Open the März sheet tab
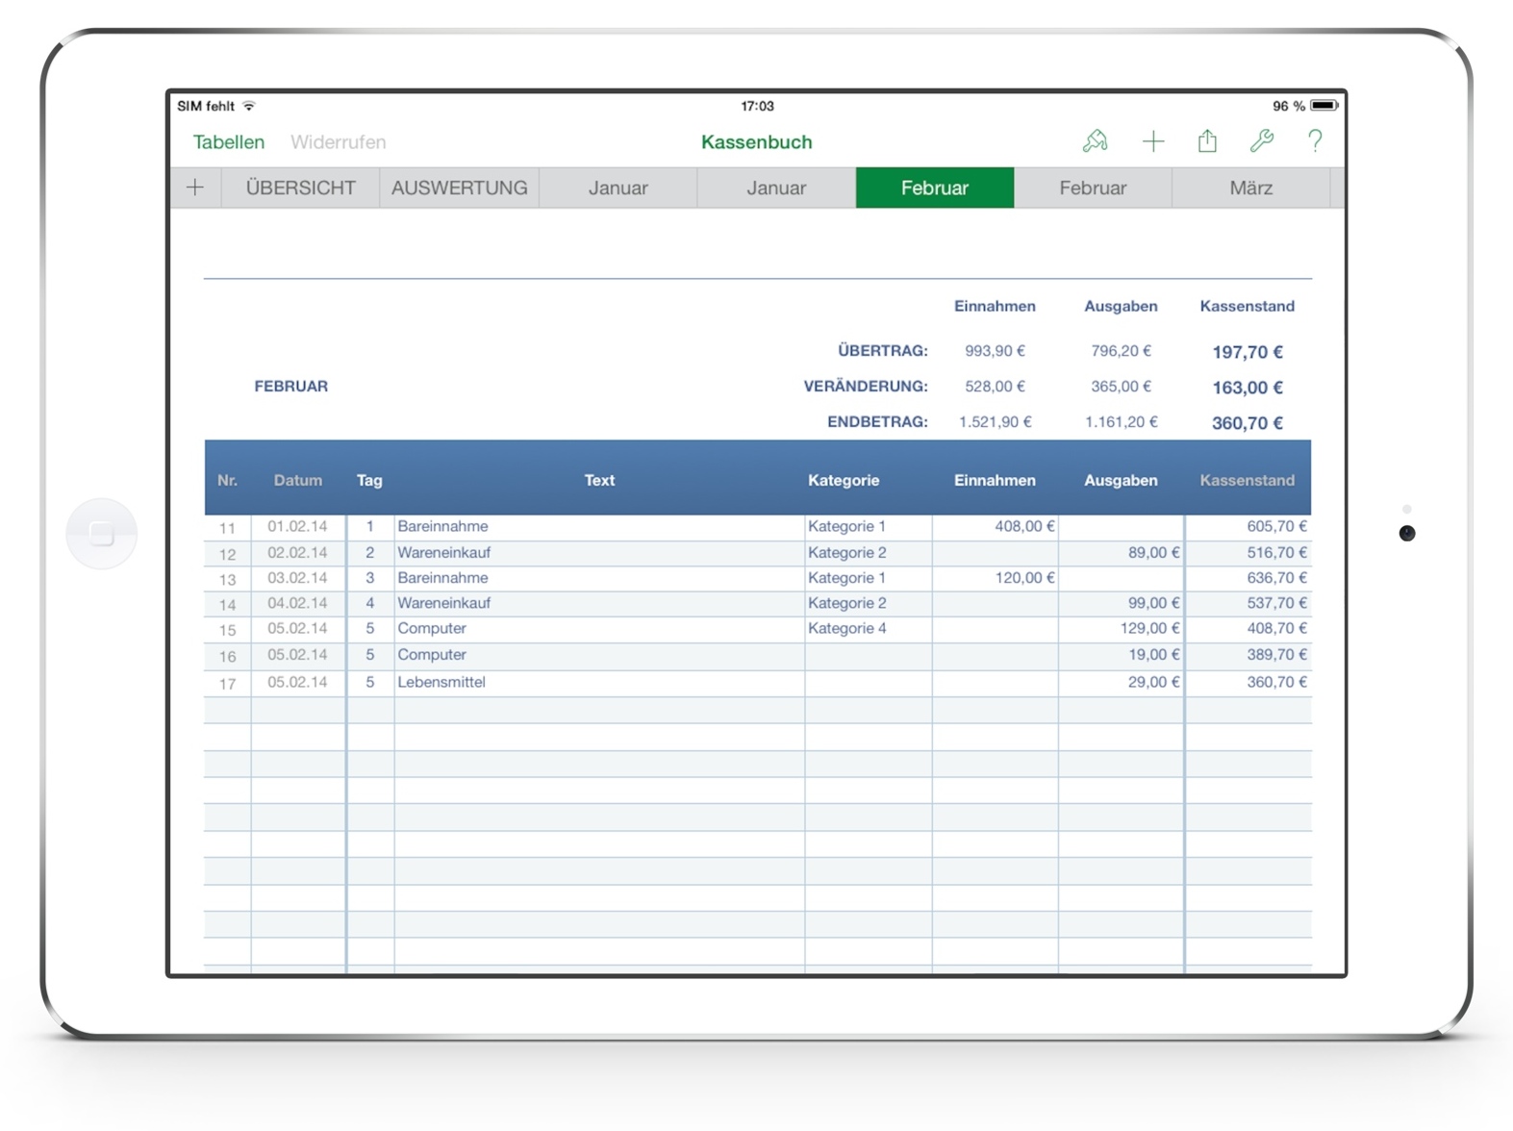 pos(1250,188)
